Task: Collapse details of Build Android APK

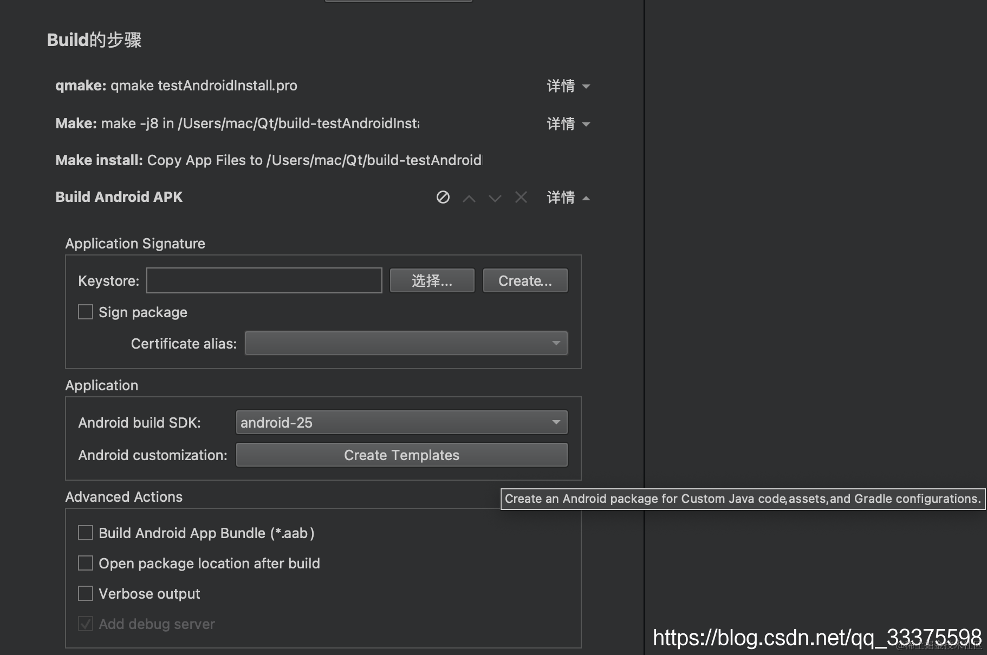Action: coord(568,198)
